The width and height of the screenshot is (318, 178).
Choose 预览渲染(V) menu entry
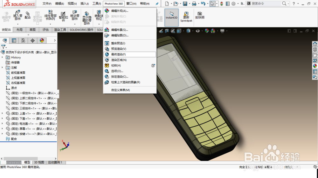point(130,49)
